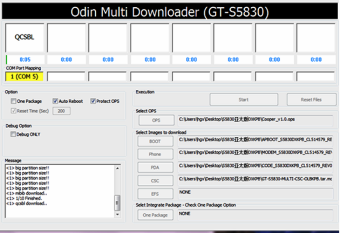Screen dimensions: 340x233
Task: Click the BOOT image button
Action: pyautogui.click(x=155, y=141)
